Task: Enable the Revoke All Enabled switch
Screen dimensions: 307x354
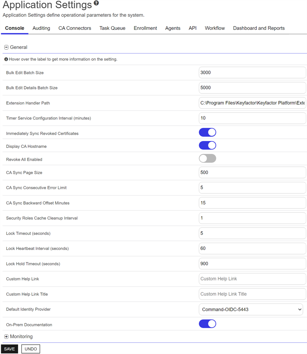Action: 207,159
